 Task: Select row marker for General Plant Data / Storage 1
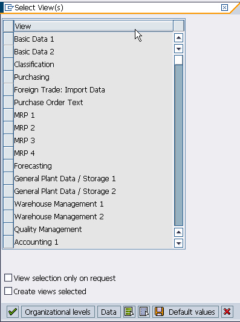click(x=8, y=178)
